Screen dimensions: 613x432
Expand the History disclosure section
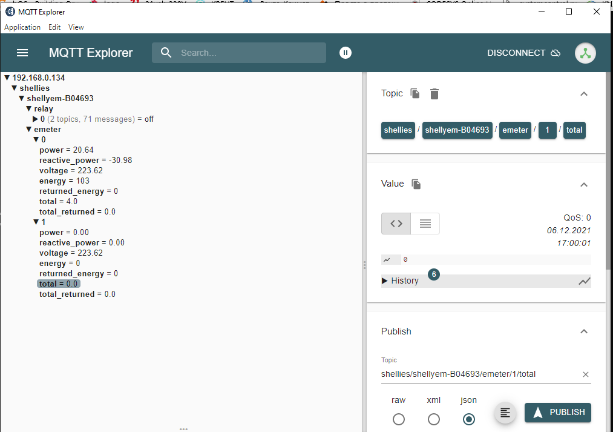click(x=385, y=281)
